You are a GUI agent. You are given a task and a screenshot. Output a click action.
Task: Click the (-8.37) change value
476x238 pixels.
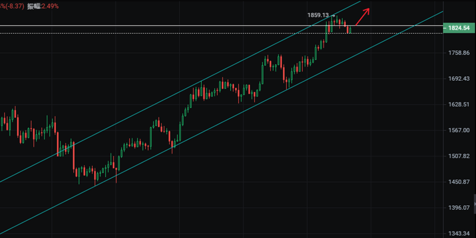(14, 6)
